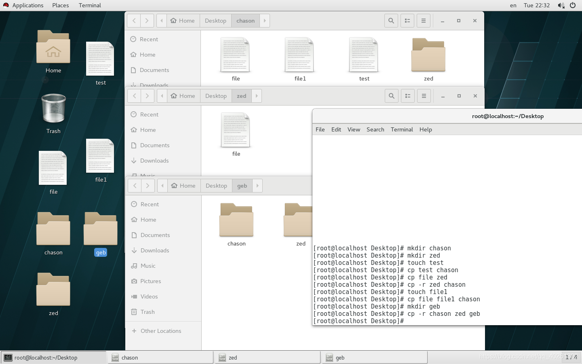Open the hamburger menu in the chason window
This screenshot has width=582, height=364.
point(423,21)
